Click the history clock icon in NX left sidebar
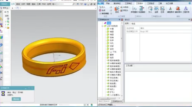Viewport: 192px width, 107px height. tap(1, 61)
